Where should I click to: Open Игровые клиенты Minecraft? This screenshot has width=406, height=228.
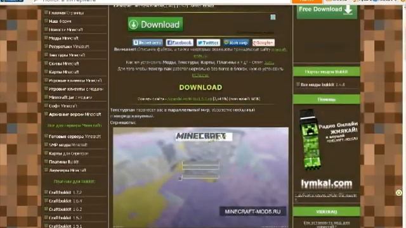tap(75, 80)
